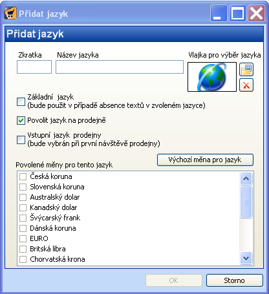The height and width of the screenshot is (294, 269).
Task: Click the Povolené měny pro tento jazyk label
Action: (64, 165)
